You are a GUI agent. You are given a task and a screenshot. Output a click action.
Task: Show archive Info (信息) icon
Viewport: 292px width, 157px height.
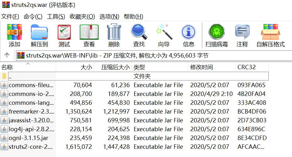[x=189, y=35]
